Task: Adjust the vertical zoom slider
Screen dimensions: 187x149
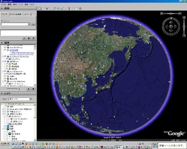Action: 184,27
